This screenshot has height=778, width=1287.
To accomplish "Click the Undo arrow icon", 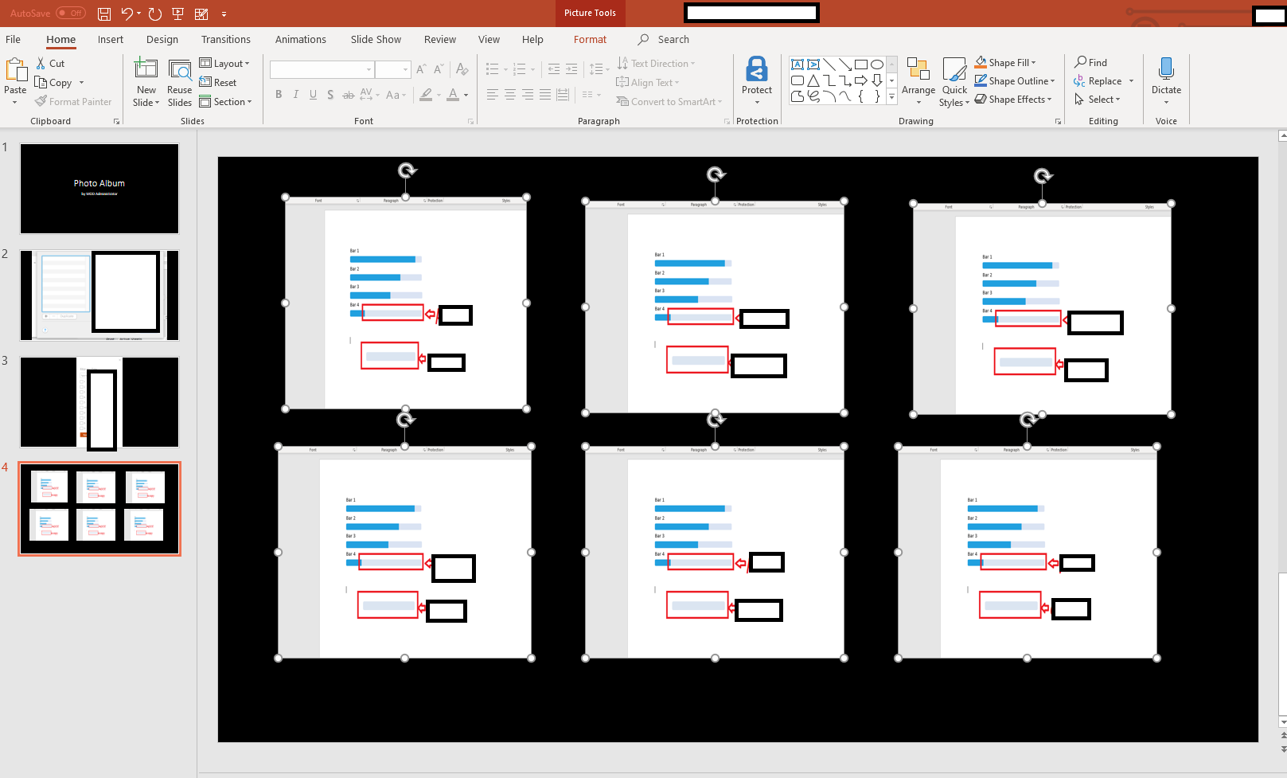I will coord(127,14).
